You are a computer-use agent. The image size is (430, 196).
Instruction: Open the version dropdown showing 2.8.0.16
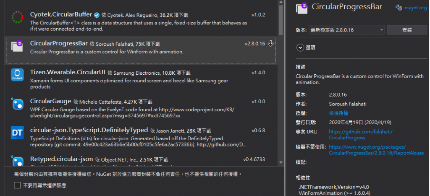(x=346, y=30)
